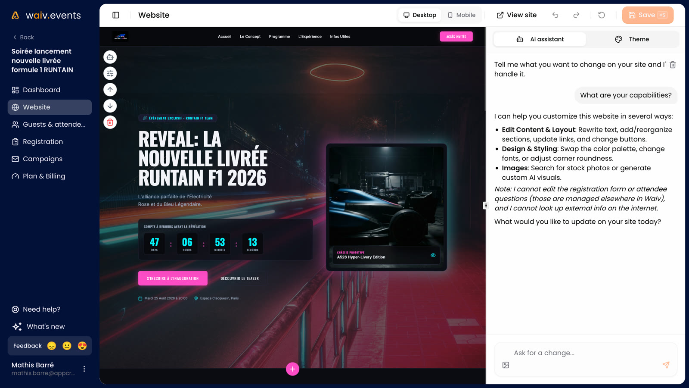
Task: Move section up with arrow icon
Action: tap(110, 90)
